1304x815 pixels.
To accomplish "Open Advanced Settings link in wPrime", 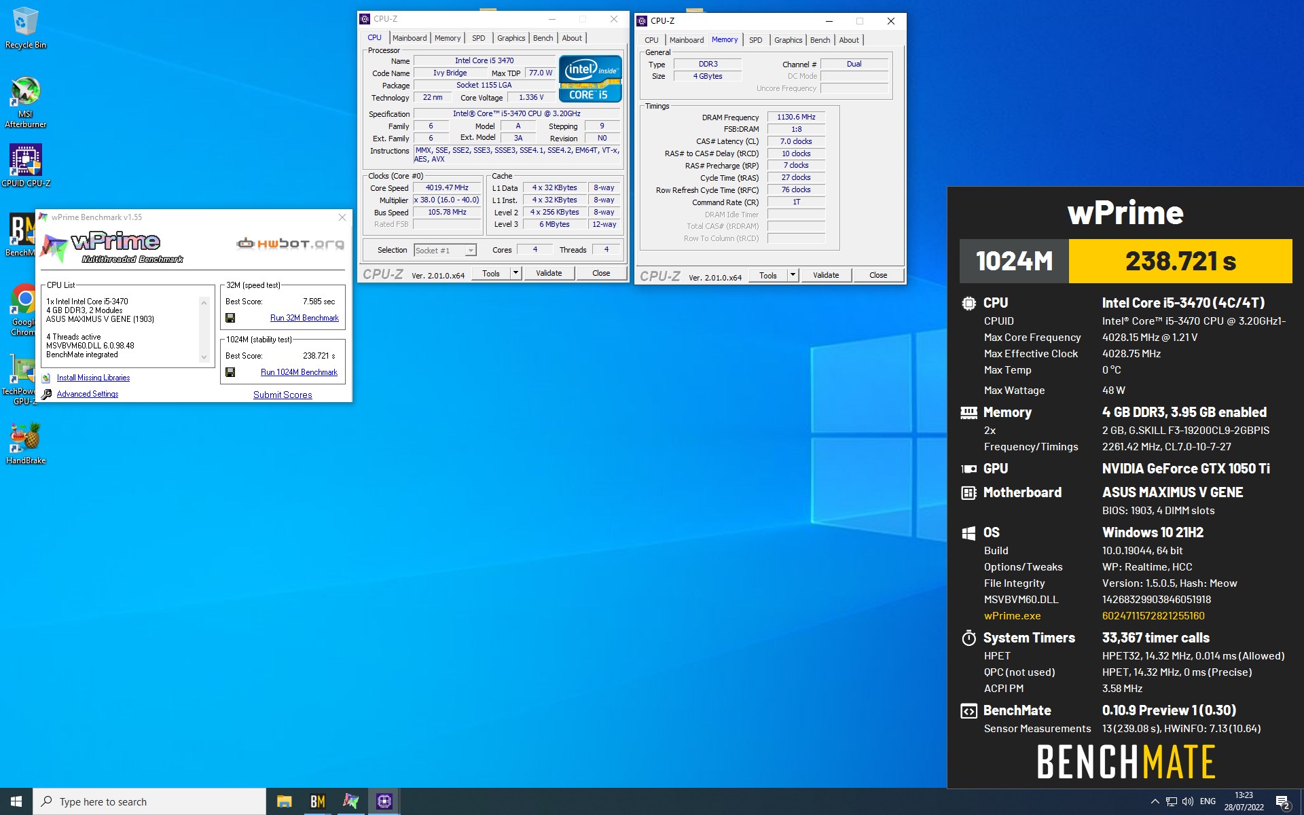I will point(88,394).
